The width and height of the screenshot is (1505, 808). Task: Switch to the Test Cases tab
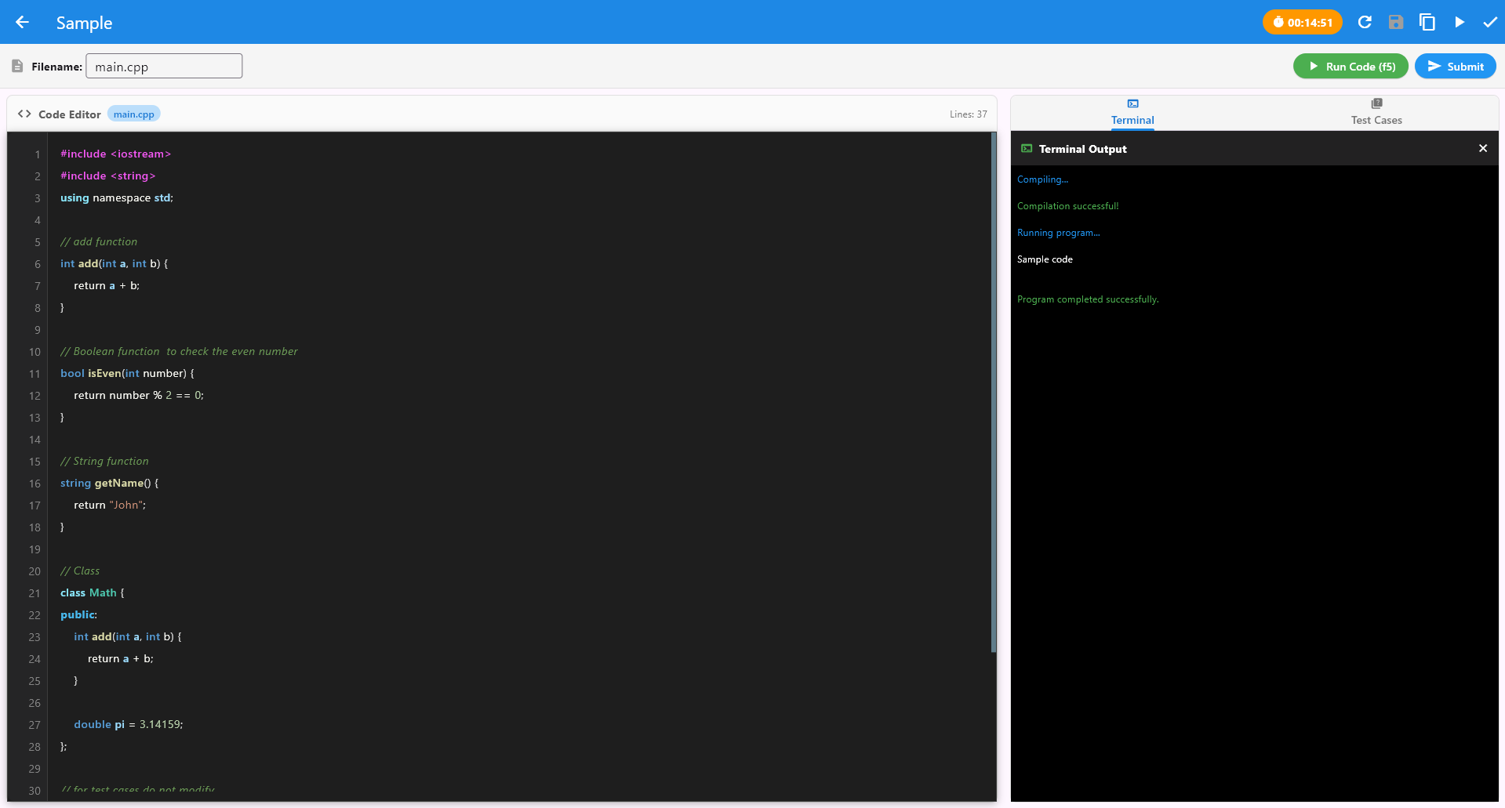tap(1376, 112)
